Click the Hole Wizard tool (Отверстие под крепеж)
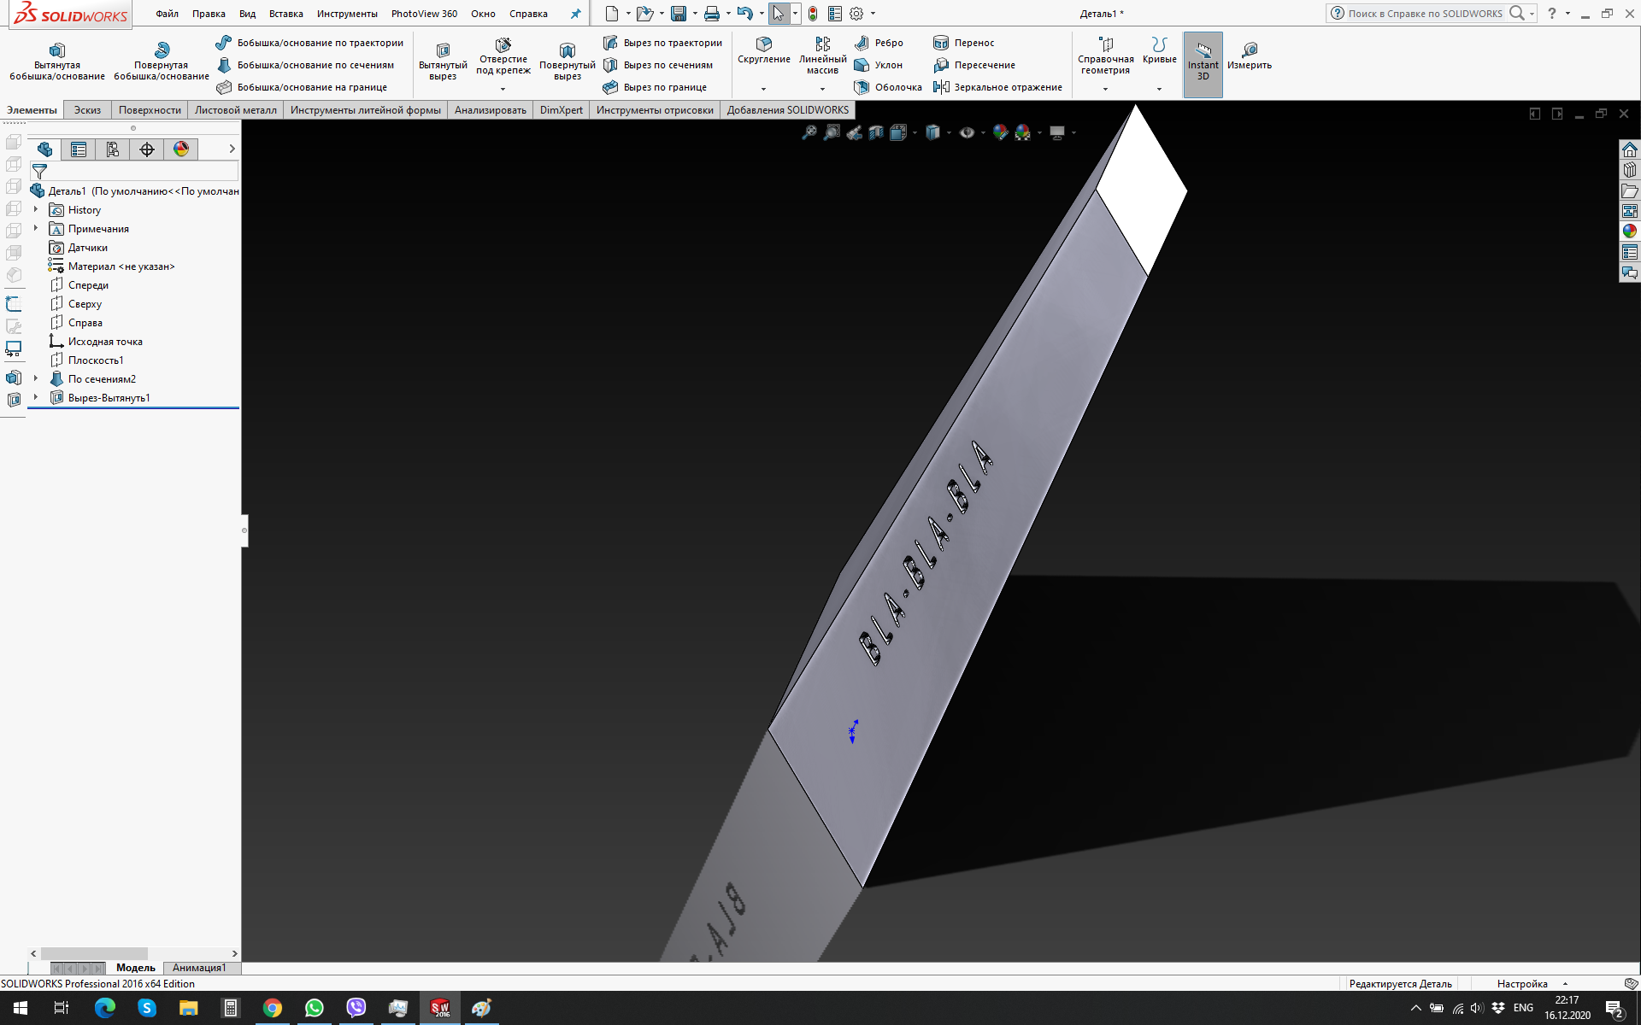 (503, 56)
